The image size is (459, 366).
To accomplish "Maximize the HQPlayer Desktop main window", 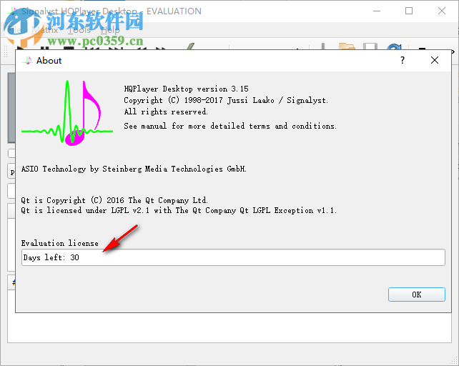I will (x=409, y=11).
